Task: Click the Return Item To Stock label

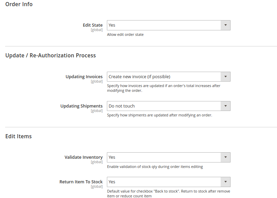Action: (x=81, y=182)
